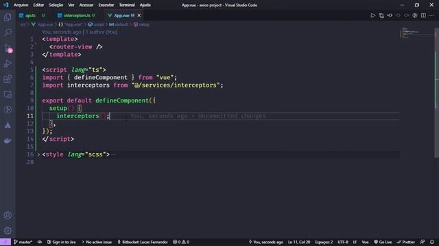
Task: Open More Actions ellipsis in editor toolbar
Action: [x=431, y=15]
